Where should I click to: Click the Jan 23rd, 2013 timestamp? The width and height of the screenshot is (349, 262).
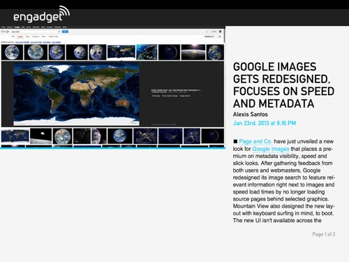tap(265, 123)
